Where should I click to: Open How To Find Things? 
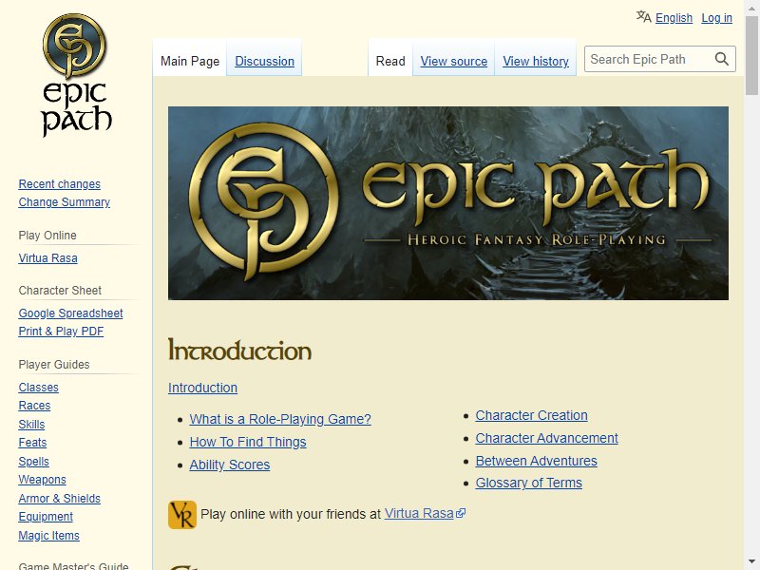tap(248, 442)
